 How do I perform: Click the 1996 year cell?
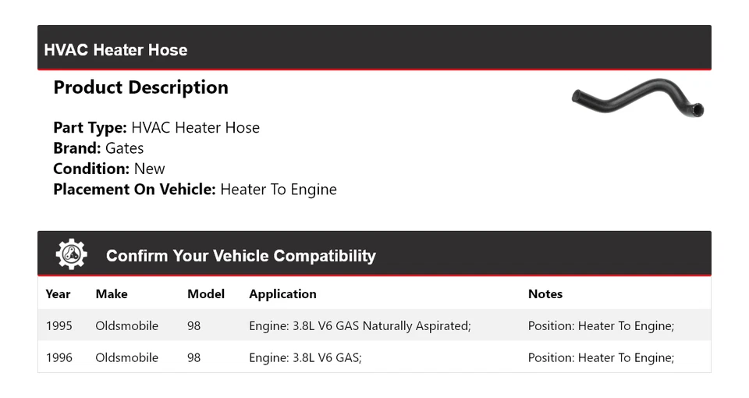(59, 357)
